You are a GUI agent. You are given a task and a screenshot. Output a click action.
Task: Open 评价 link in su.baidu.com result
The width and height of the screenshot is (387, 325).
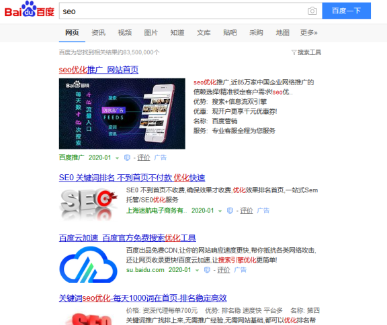tap(224, 270)
